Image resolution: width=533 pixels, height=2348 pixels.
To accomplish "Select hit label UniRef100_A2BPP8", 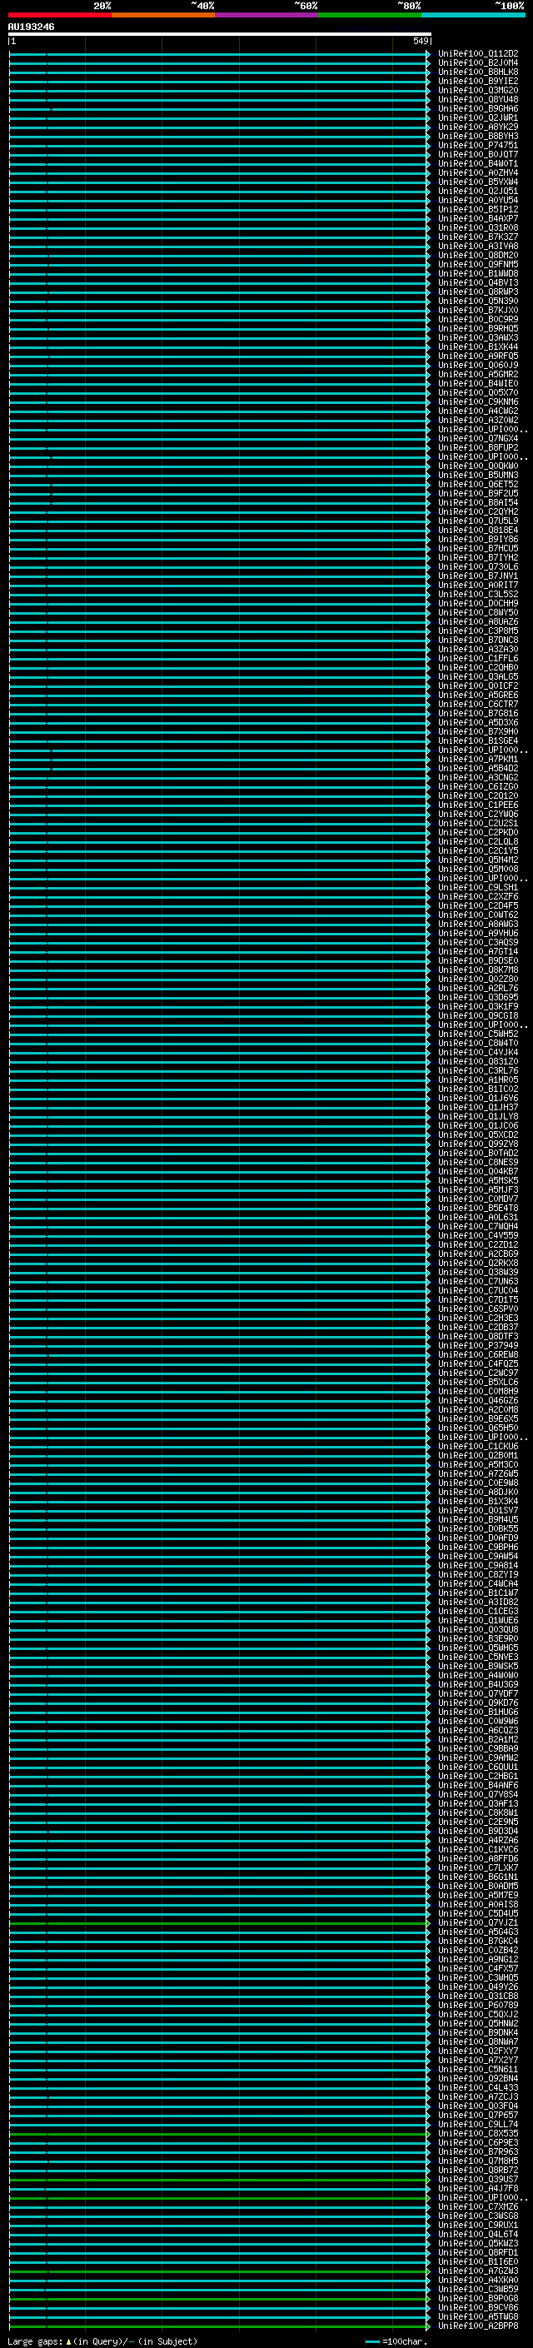I will click(477, 2326).
